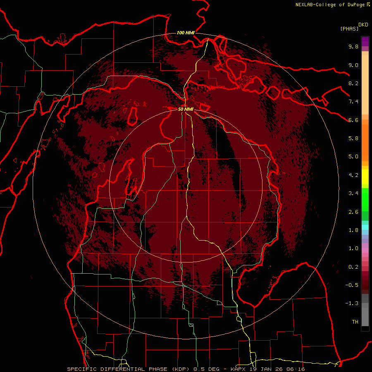Image resolution: width=372 pixels, height=372 pixels.
Task: Click the 4.2 legend value
Action: [353, 175]
